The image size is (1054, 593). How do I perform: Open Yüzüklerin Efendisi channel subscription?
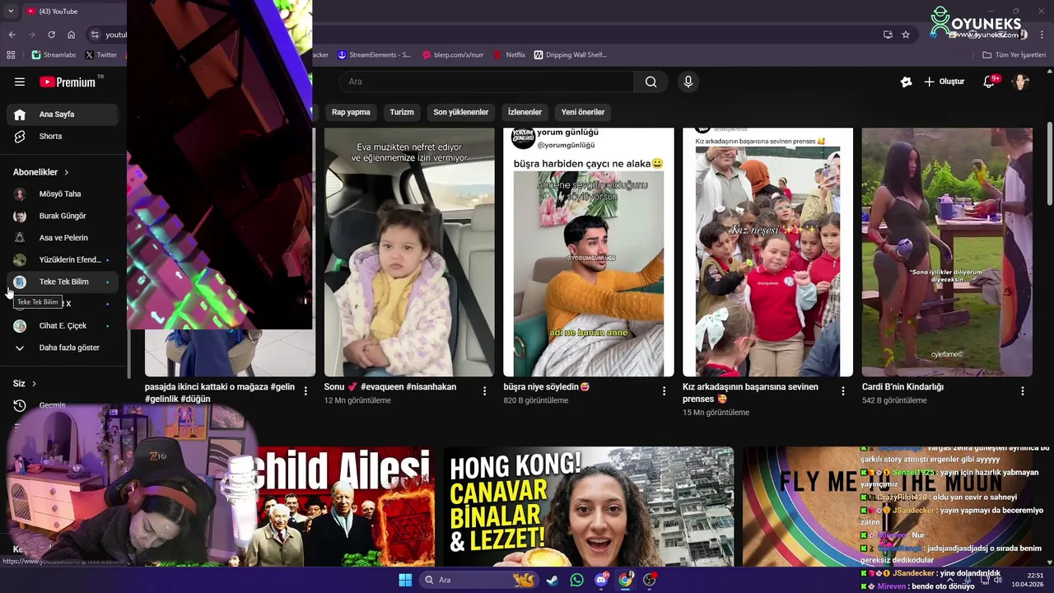click(63, 259)
